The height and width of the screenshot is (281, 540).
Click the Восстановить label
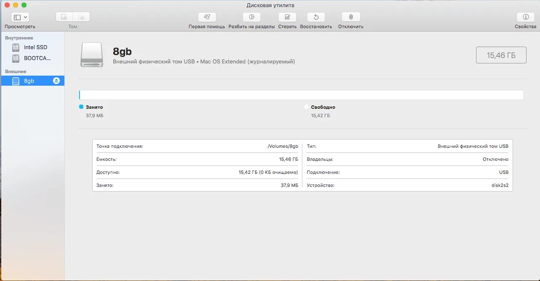316,26
